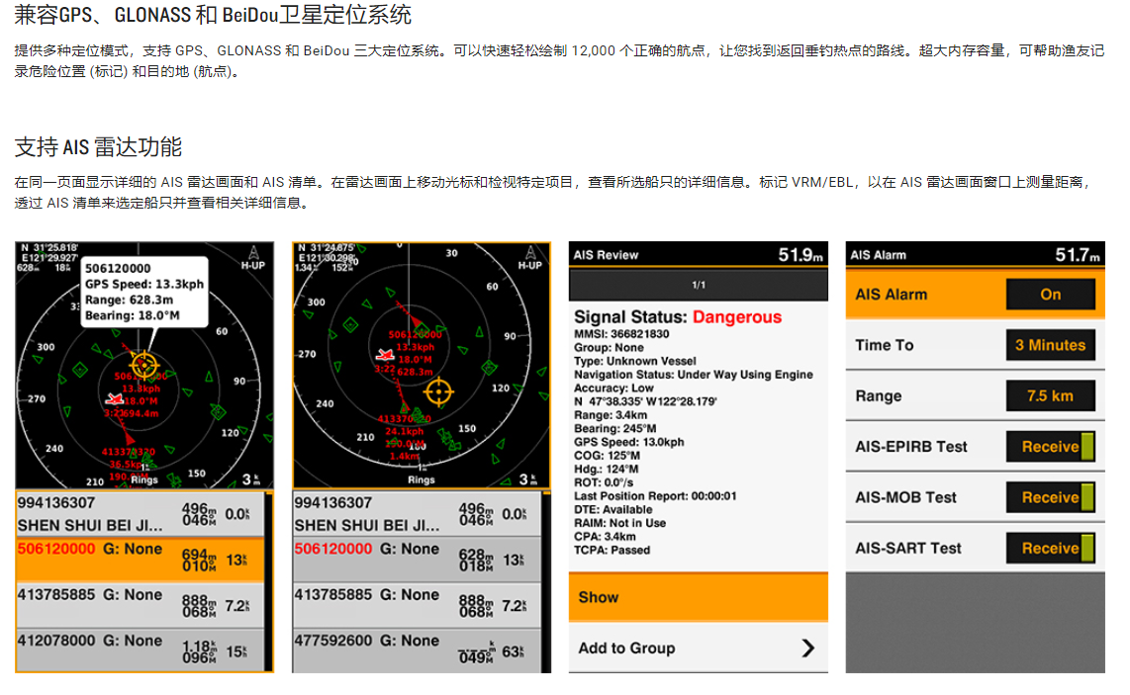Click the chevron arrow beside Add to Group
The image size is (1130, 695).
pyautogui.click(x=807, y=649)
